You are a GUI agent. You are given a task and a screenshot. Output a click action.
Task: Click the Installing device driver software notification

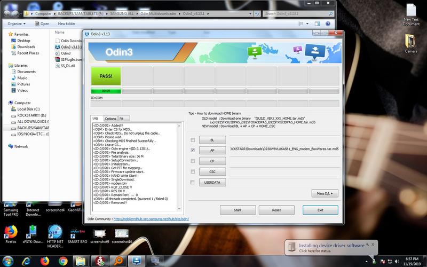(x=331, y=247)
